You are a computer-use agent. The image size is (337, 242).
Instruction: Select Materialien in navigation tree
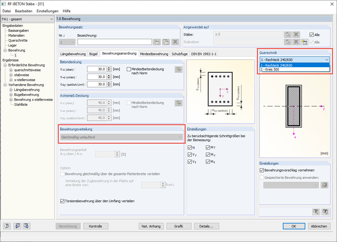(x=16, y=35)
